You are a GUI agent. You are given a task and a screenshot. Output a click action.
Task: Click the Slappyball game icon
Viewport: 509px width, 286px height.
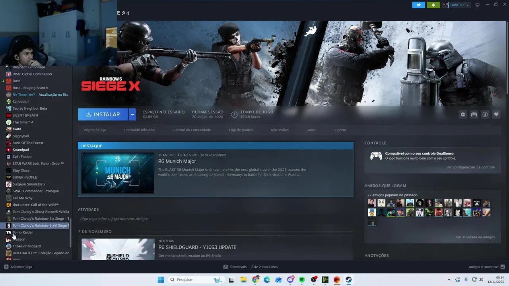9,136
